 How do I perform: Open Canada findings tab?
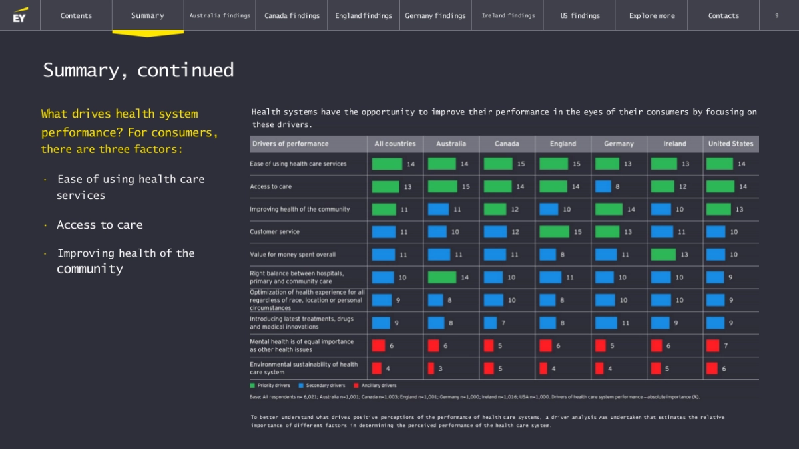(x=292, y=15)
